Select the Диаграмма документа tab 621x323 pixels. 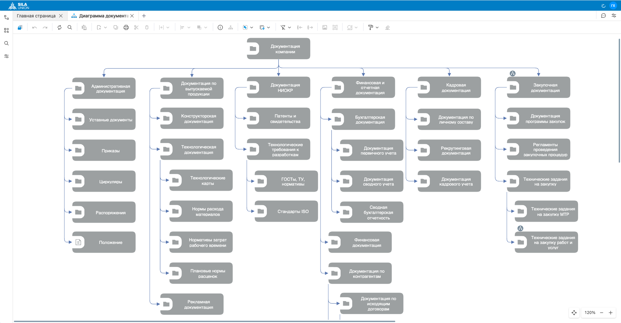104,16
